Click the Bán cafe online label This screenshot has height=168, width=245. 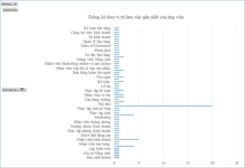pyautogui.click(x=99, y=157)
